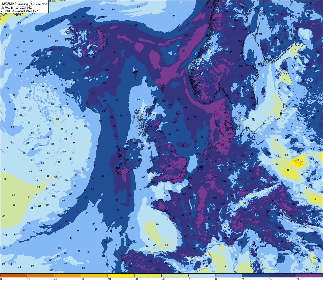
Task: Click the legend label 99.9
Action: [x=299, y=279]
